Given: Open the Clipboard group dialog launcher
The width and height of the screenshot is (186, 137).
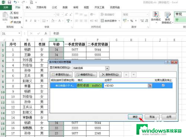Looking at the screenshot, I should [x=22, y=27].
